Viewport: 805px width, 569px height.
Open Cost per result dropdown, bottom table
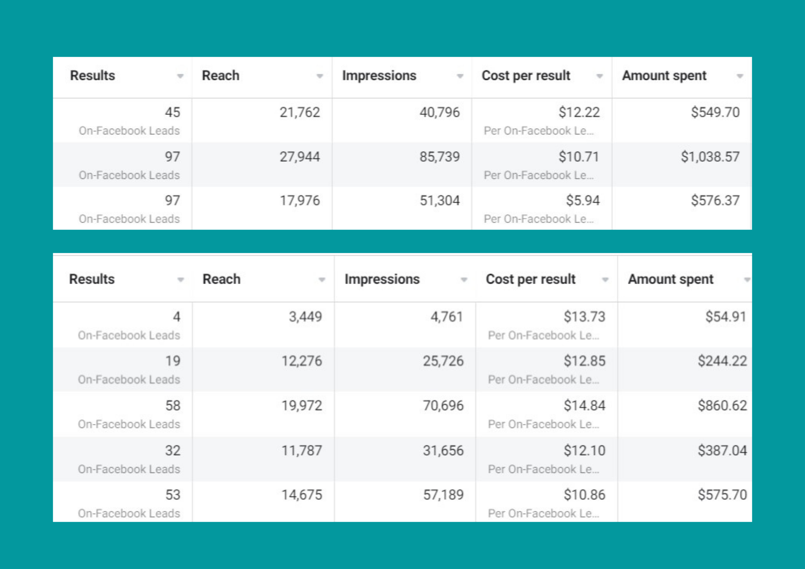605,280
